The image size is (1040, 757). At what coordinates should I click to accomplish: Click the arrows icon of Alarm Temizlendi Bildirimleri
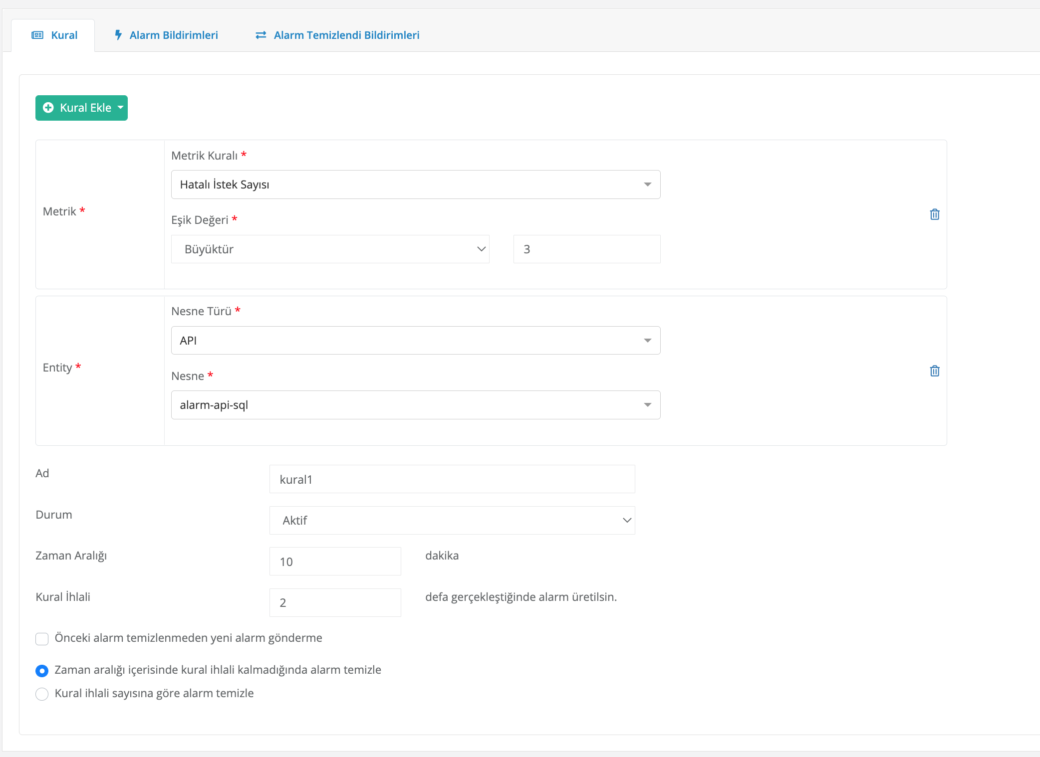click(260, 35)
